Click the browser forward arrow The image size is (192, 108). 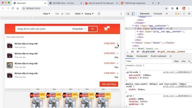tap(8, 8)
